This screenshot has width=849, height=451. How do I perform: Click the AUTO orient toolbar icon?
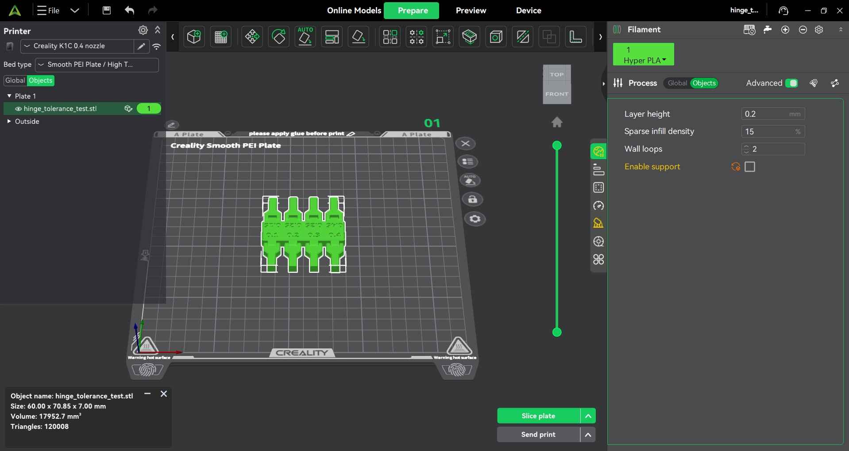coord(305,37)
